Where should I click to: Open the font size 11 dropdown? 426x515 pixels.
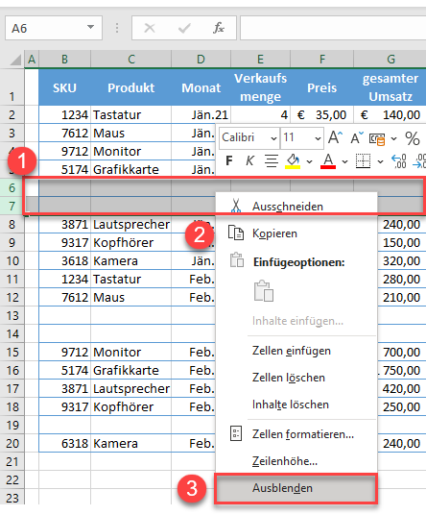click(318, 138)
